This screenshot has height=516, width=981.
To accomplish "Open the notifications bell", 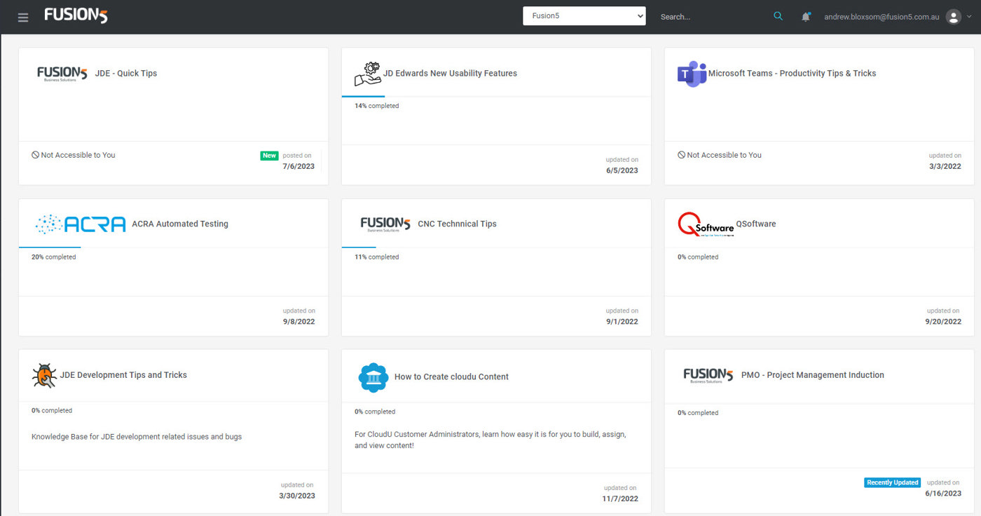I will click(x=806, y=17).
